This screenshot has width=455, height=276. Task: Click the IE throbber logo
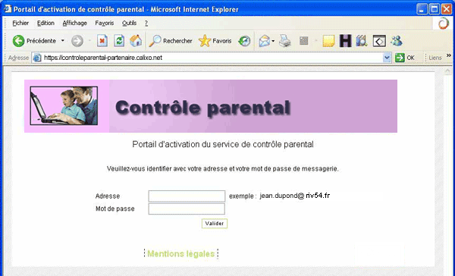tap(444, 24)
